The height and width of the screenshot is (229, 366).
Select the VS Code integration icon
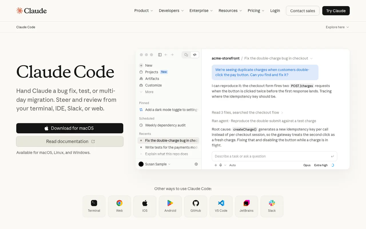[221, 206]
